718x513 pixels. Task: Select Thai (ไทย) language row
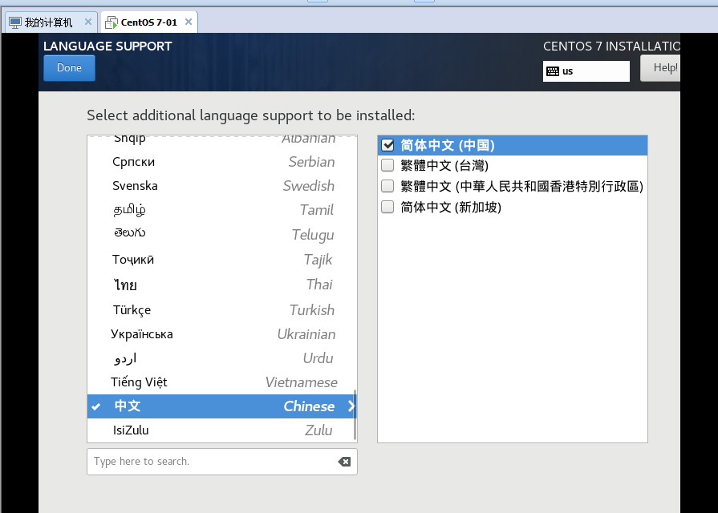(x=222, y=285)
